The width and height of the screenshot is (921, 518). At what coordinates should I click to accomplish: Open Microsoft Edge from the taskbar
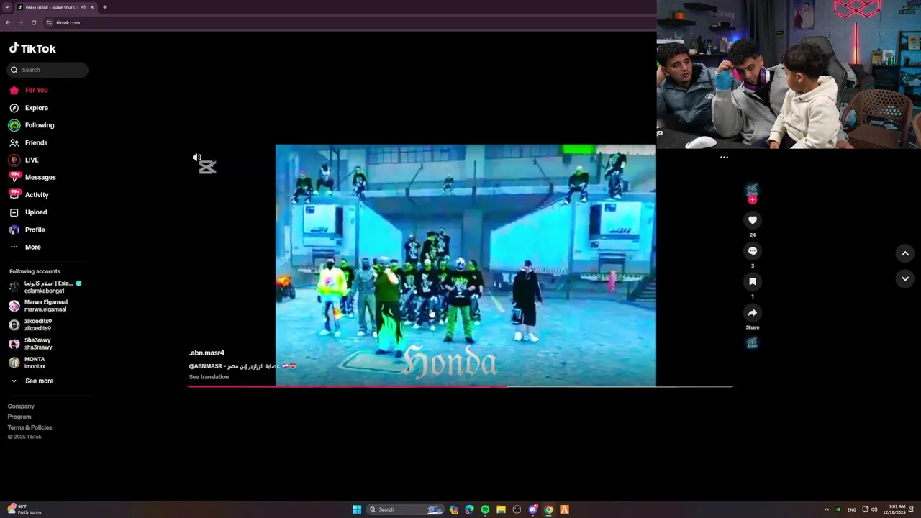(x=469, y=509)
